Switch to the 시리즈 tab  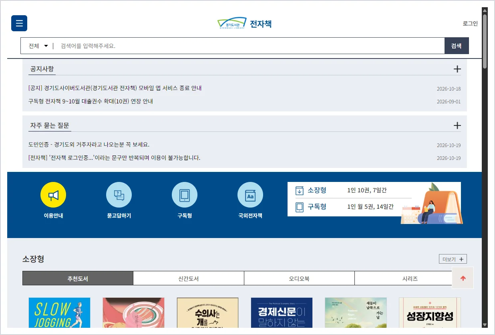410,278
